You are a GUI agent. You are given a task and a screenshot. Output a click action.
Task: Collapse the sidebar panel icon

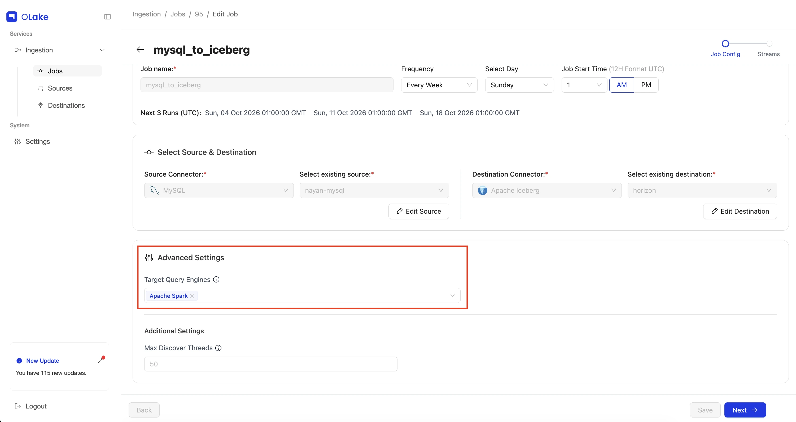(x=107, y=17)
